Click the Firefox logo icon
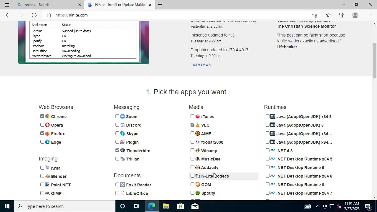 (x=47, y=134)
